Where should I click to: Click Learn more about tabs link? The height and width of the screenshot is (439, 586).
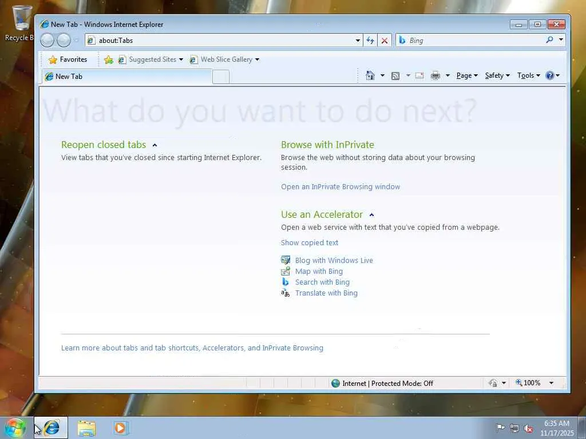(x=192, y=348)
